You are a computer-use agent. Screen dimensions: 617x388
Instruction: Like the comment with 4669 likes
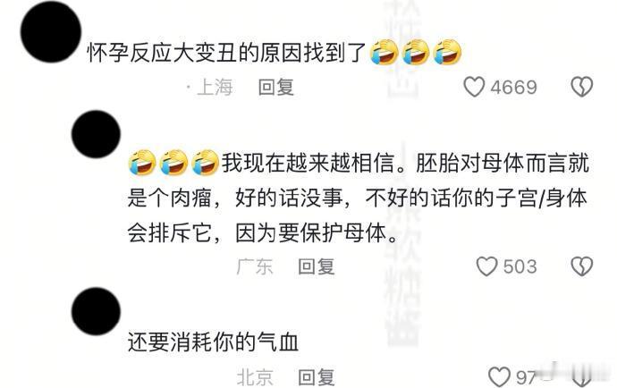pyautogui.click(x=474, y=87)
